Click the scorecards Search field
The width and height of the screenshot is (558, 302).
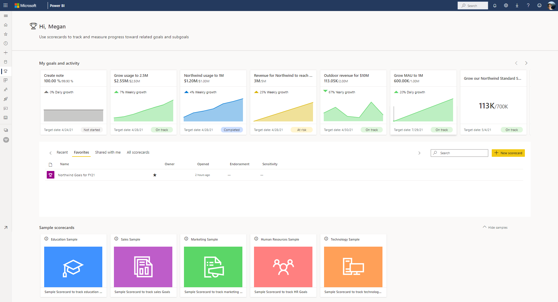(x=459, y=153)
